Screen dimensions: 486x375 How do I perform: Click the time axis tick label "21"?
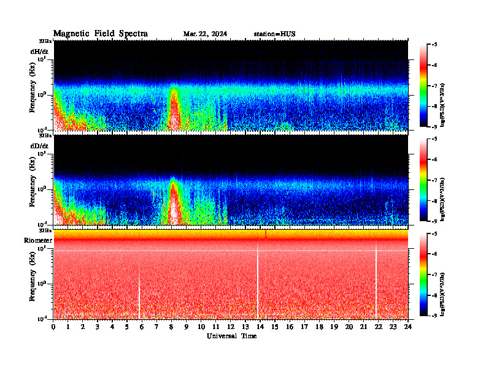(363, 327)
